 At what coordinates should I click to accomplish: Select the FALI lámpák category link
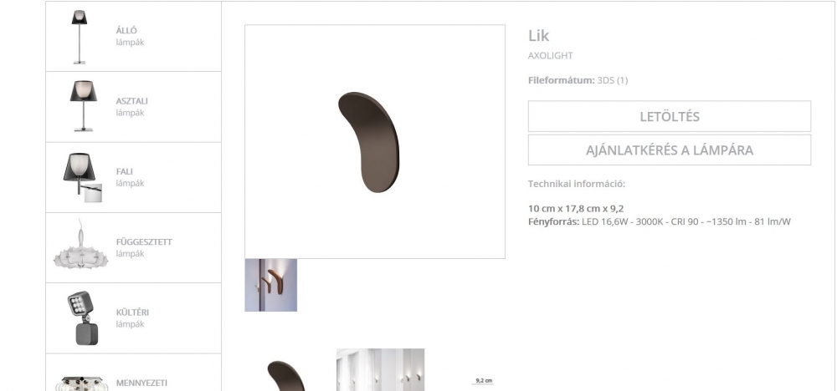(x=130, y=177)
